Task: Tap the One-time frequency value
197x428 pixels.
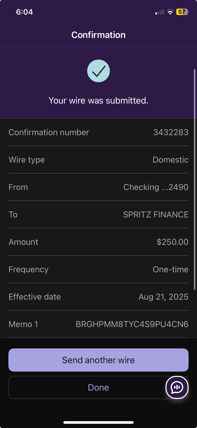Action: click(170, 269)
